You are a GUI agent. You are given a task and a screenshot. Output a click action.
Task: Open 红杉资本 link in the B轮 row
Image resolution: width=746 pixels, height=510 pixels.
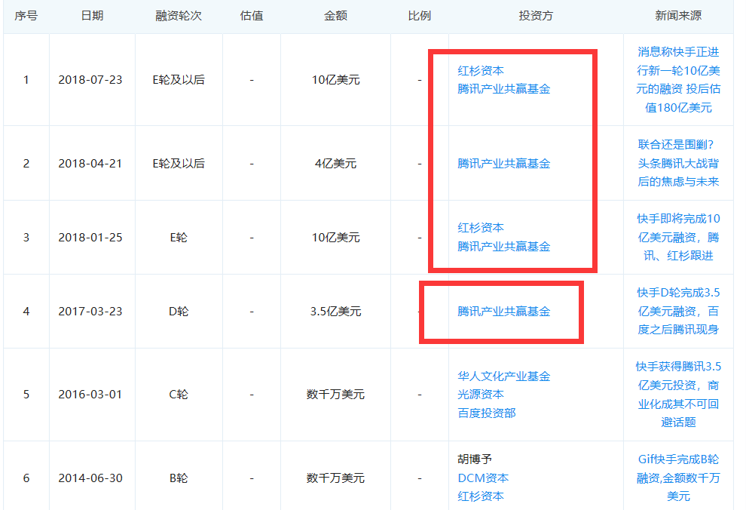[x=481, y=496]
